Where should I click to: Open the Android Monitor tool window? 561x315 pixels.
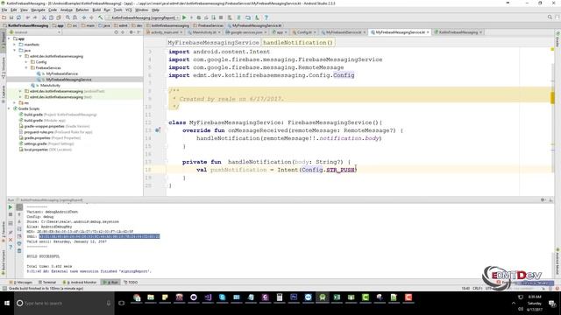[80, 282]
